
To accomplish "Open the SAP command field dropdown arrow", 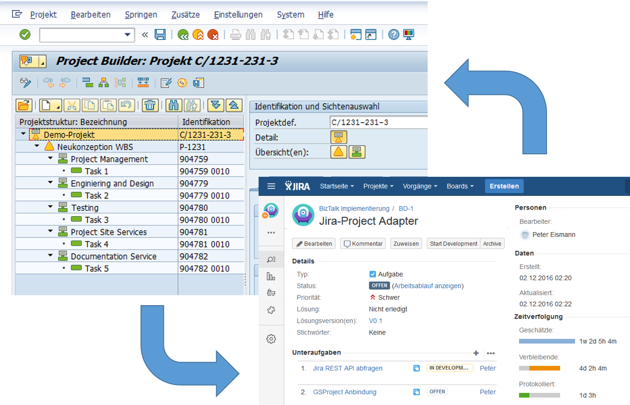I will coord(128,35).
